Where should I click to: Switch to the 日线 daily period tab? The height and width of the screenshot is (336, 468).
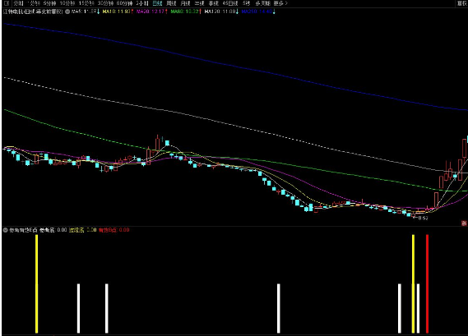[157, 3]
